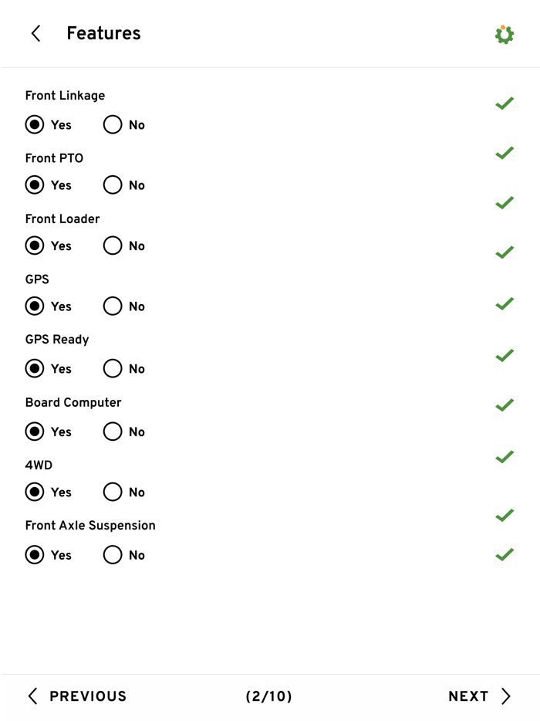Viewport: 540px width, 721px height.
Task: Select No for Front PTO
Action: (113, 185)
